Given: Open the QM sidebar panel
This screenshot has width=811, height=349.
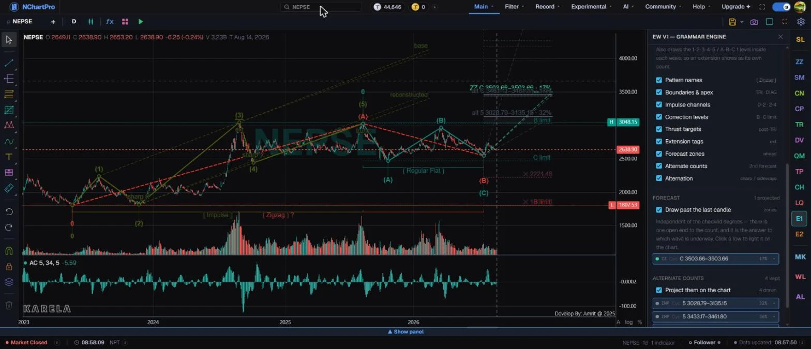Looking at the screenshot, I should point(800,156).
